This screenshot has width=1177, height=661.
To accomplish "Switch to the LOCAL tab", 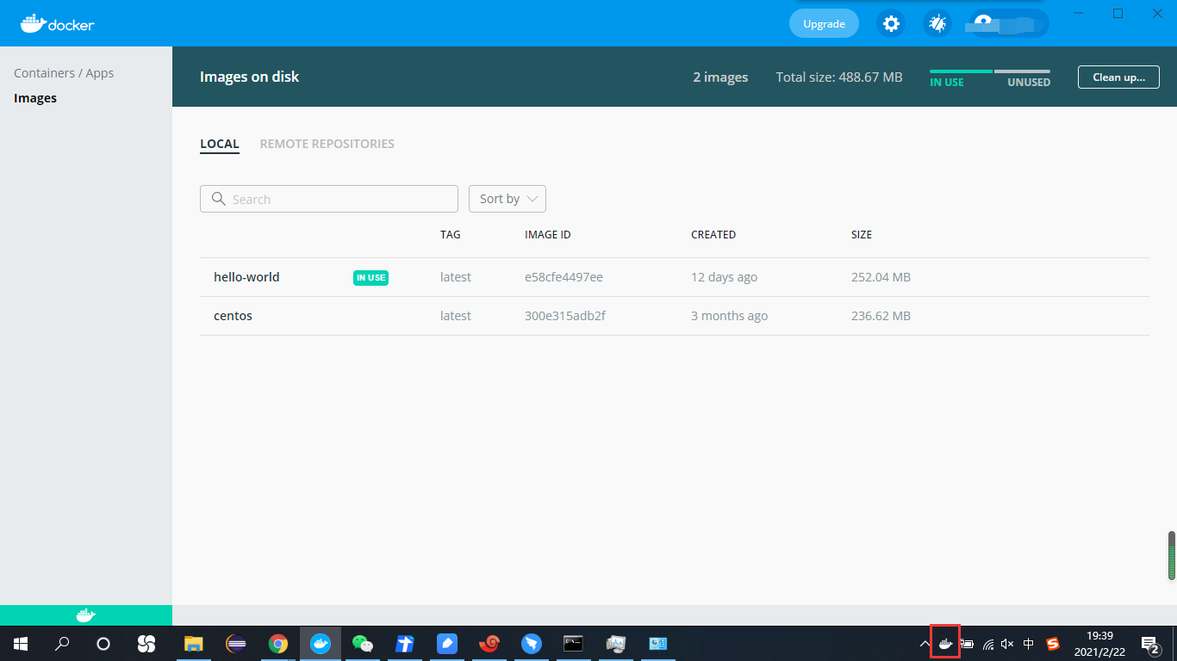I will click(x=220, y=144).
